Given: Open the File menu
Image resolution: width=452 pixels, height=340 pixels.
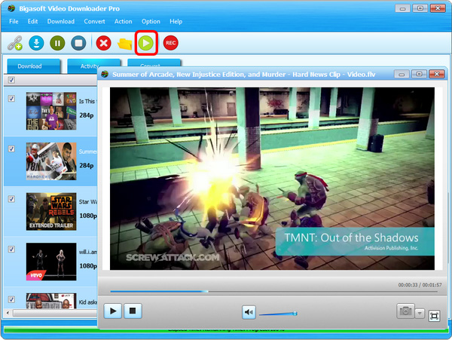Looking at the screenshot, I should [x=14, y=21].
